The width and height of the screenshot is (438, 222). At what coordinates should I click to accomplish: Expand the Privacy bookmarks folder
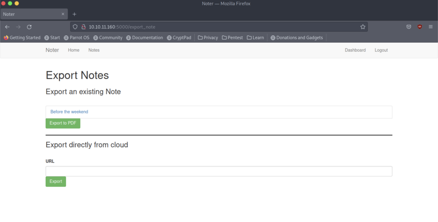coord(208,38)
